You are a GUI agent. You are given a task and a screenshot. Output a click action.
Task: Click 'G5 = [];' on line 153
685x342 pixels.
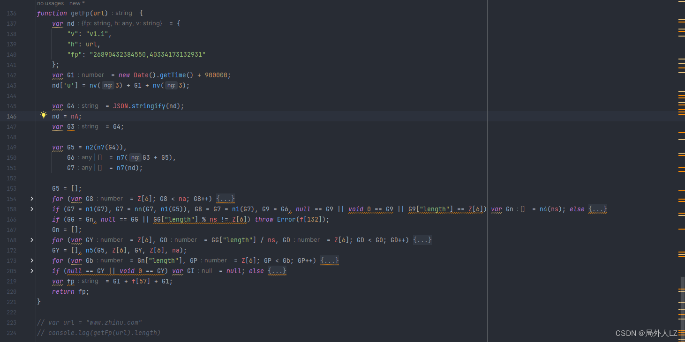(67, 188)
